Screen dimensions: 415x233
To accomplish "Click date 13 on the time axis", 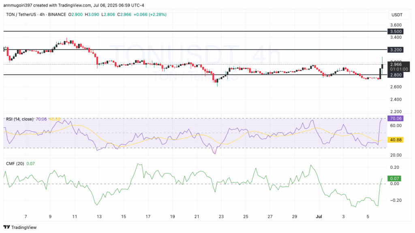I will tap(99, 217).
